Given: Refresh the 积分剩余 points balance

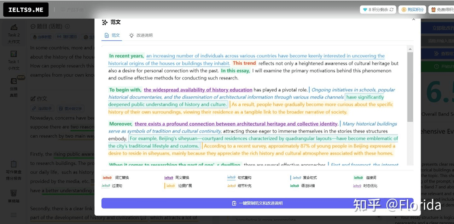Looking at the screenshot, I should (392, 10).
